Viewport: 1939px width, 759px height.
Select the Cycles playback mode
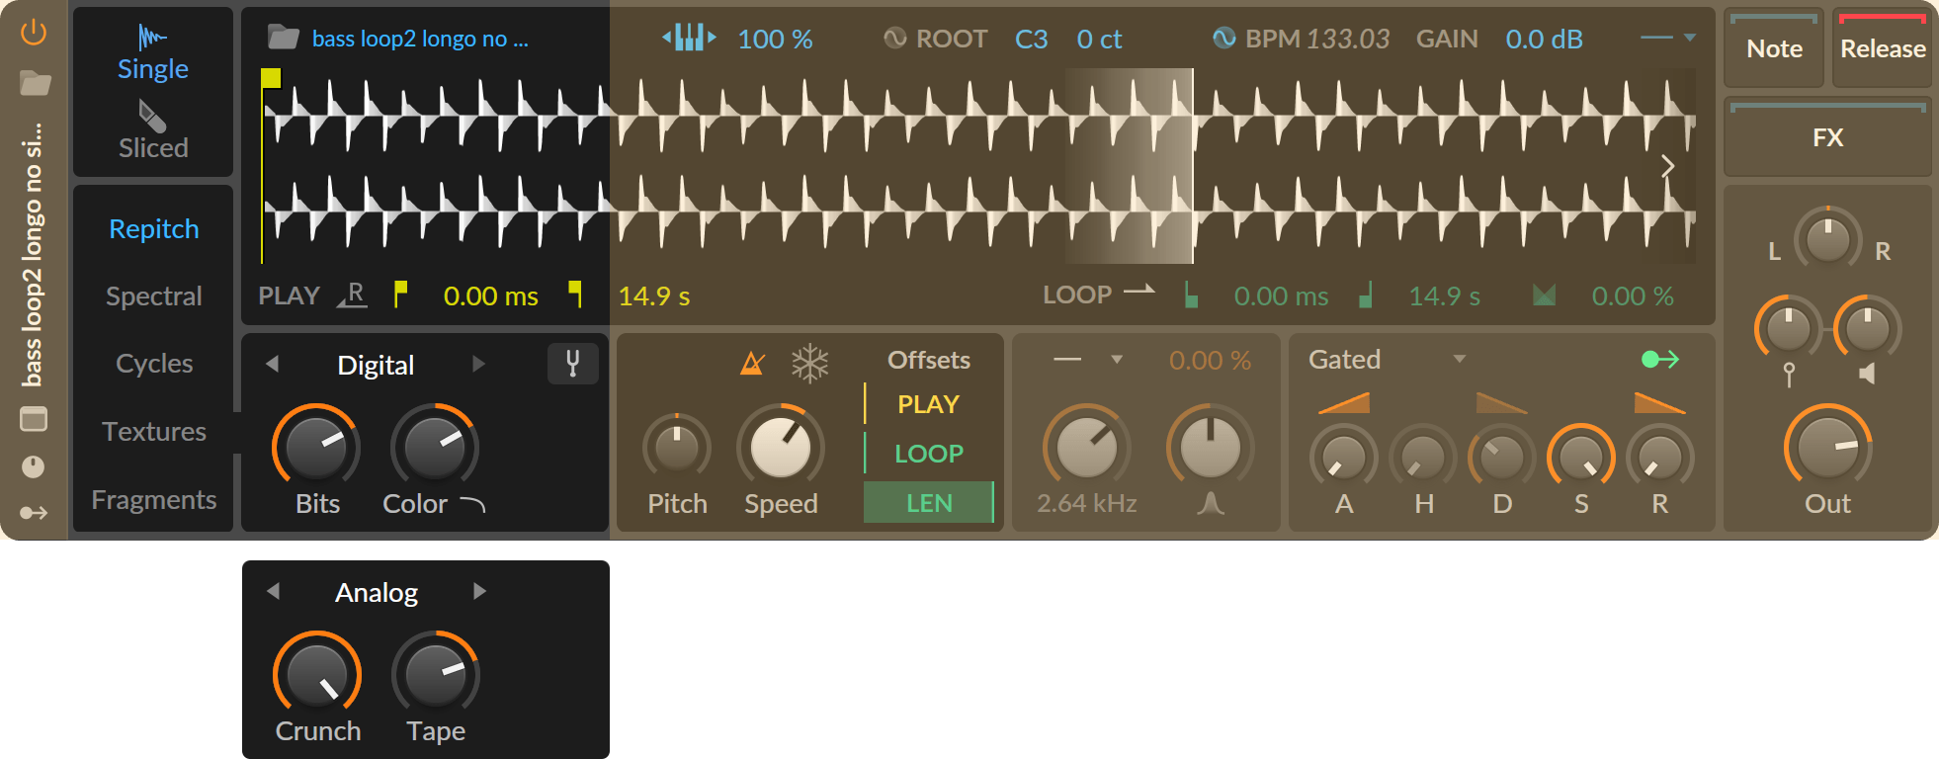click(154, 364)
